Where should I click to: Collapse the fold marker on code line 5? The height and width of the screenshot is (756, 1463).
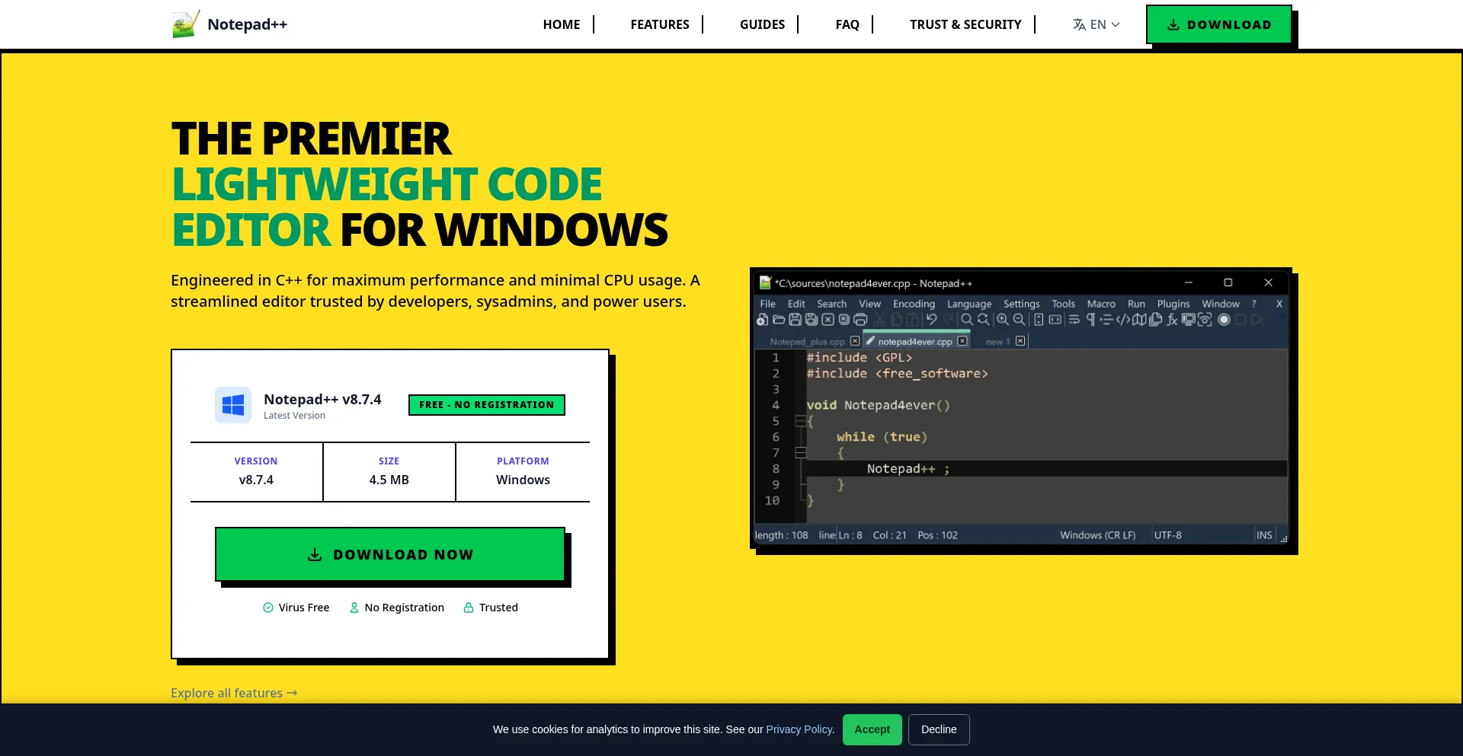800,421
